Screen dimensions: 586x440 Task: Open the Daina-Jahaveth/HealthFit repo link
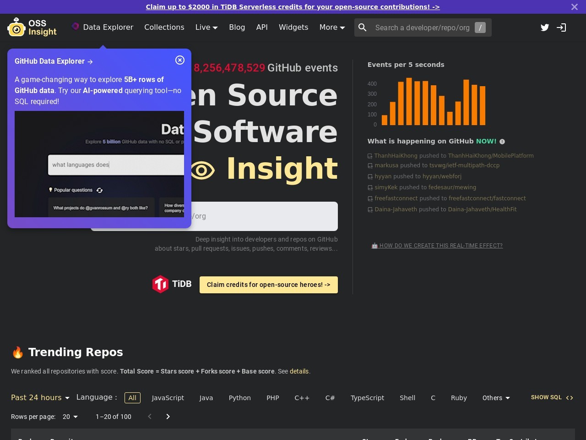[x=482, y=209]
